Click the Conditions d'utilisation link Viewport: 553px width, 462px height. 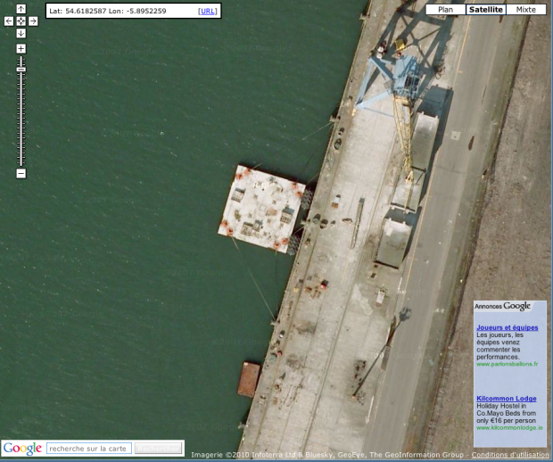(509, 455)
